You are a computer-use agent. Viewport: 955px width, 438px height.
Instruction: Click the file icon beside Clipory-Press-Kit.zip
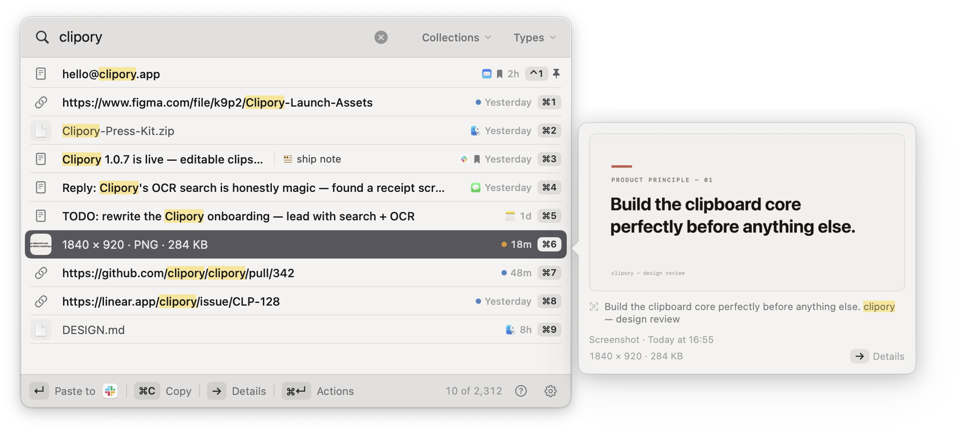(x=41, y=131)
